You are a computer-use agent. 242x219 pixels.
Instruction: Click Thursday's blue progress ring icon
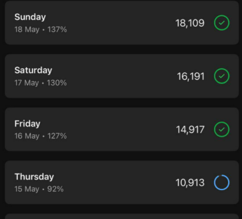pos(222,182)
